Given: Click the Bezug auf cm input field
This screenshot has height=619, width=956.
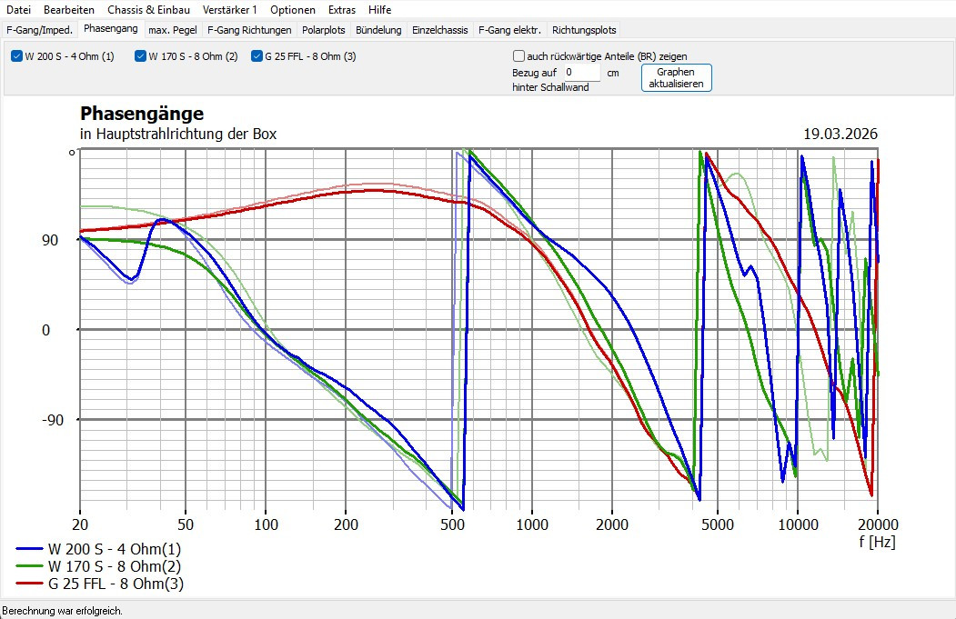Looking at the screenshot, I should [x=580, y=72].
